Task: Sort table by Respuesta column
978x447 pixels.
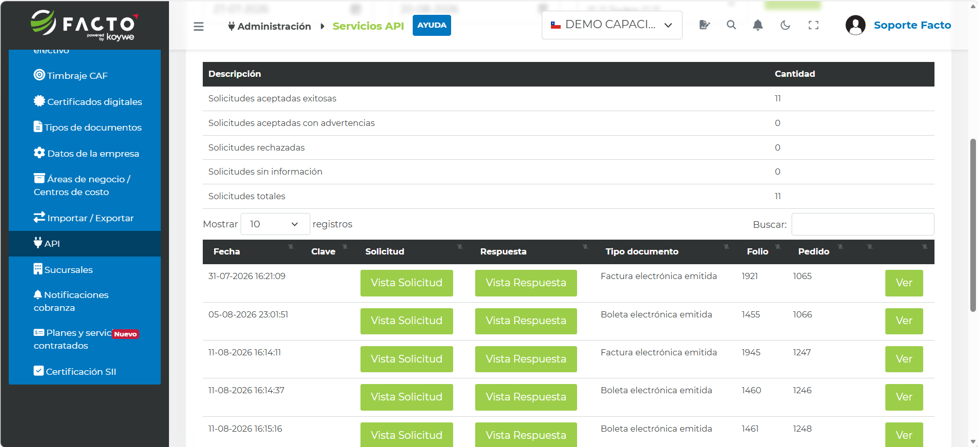Action: [532, 252]
